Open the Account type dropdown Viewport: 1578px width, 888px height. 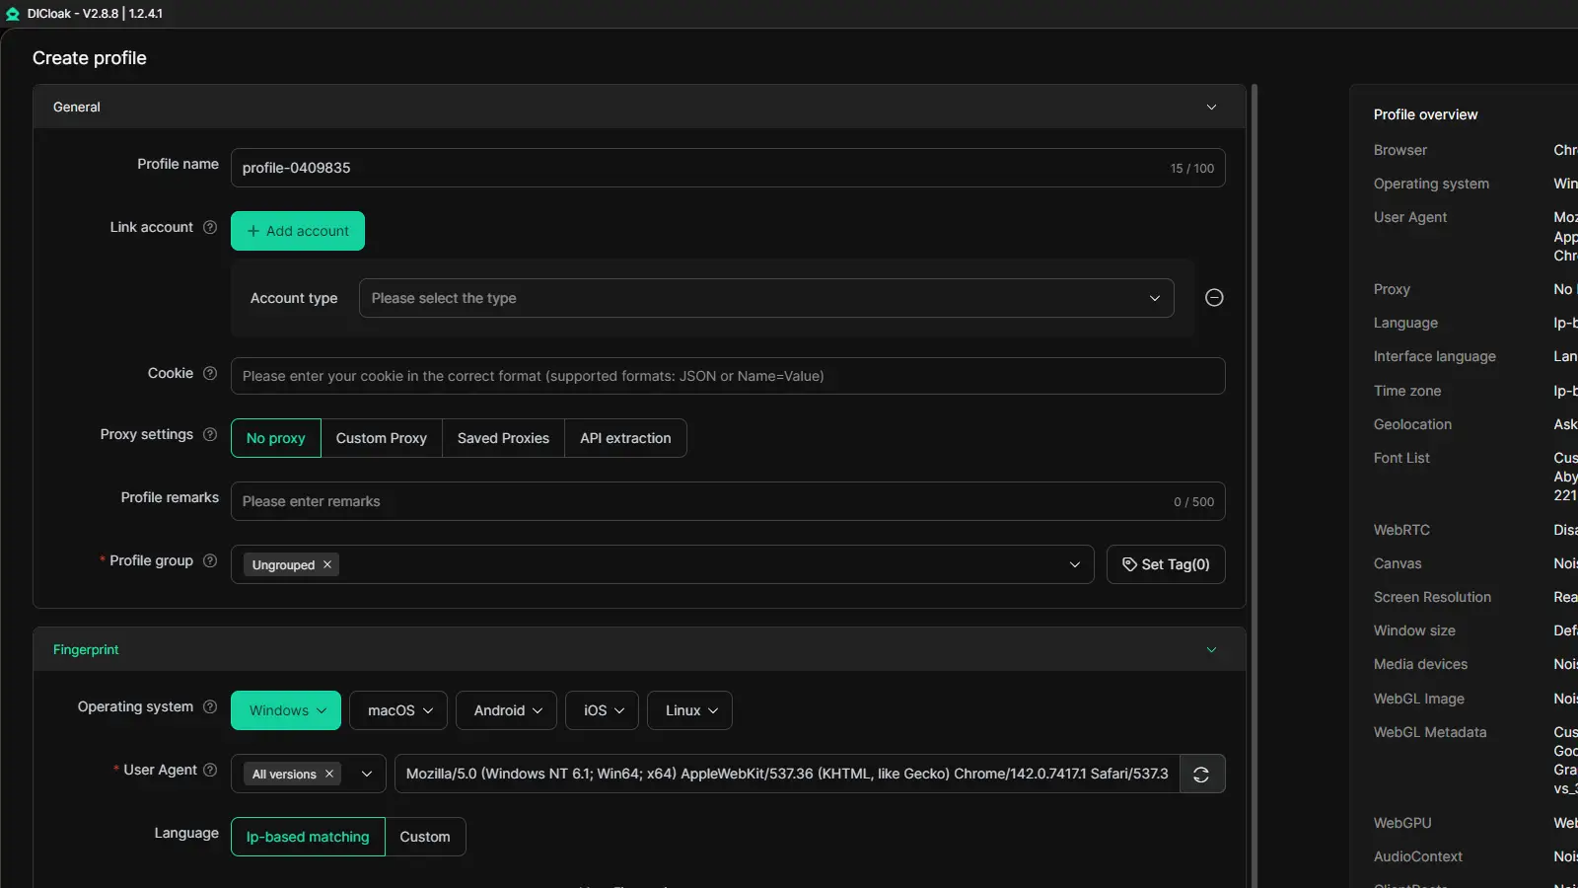point(765,298)
